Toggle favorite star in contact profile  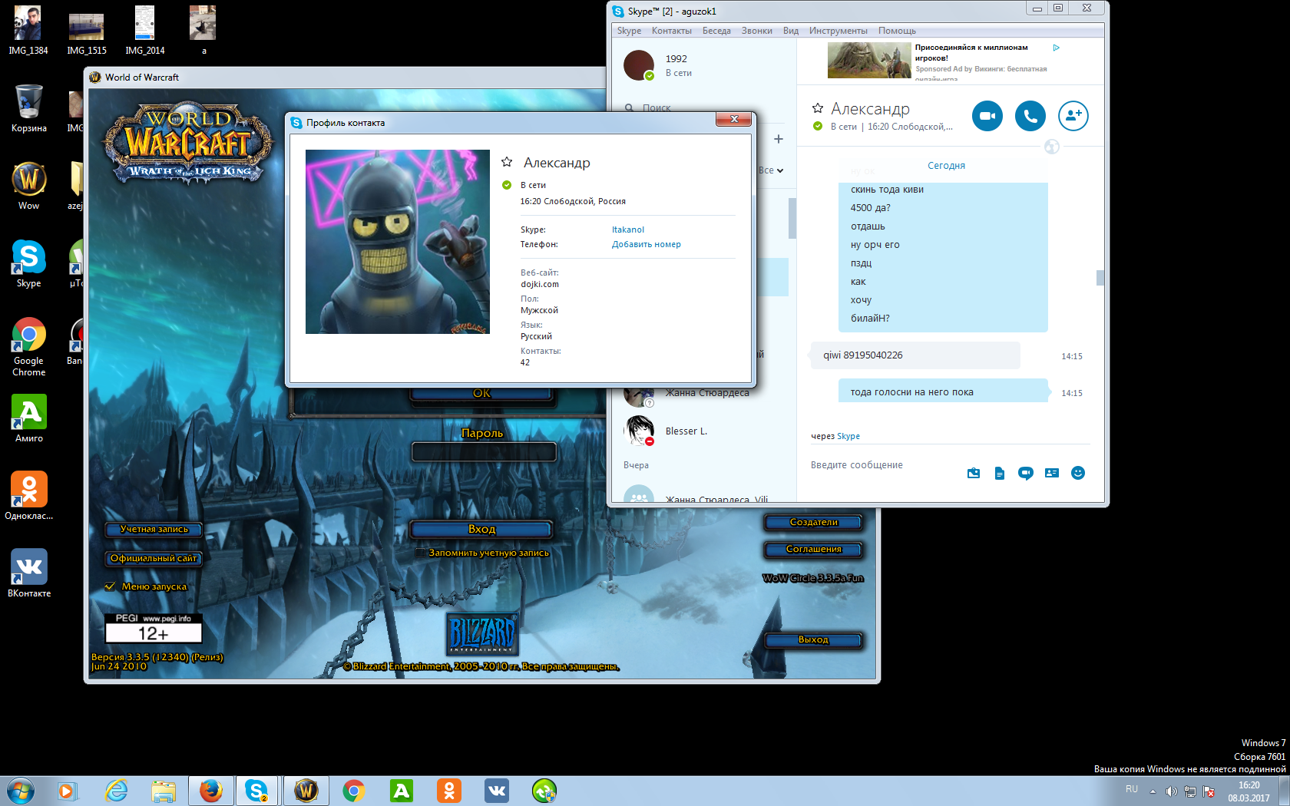[507, 162]
